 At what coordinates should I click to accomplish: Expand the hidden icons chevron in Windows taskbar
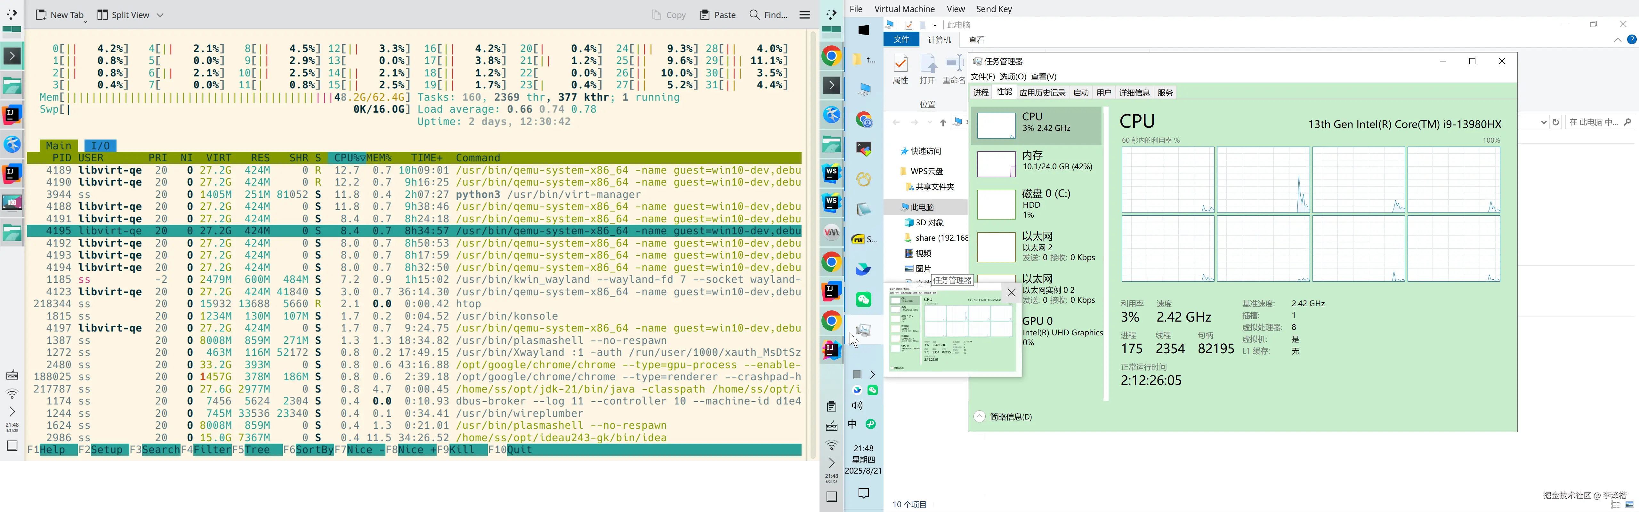873,375
